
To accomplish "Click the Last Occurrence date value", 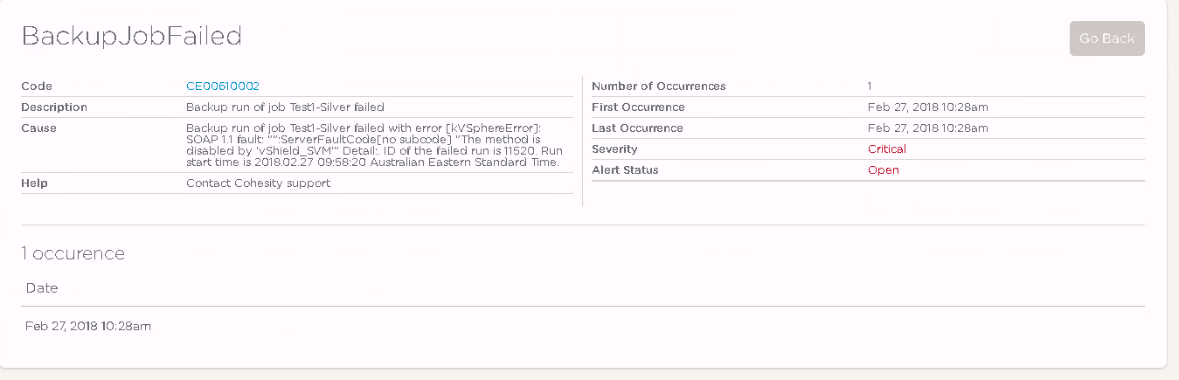I will [x=928, y=128].
